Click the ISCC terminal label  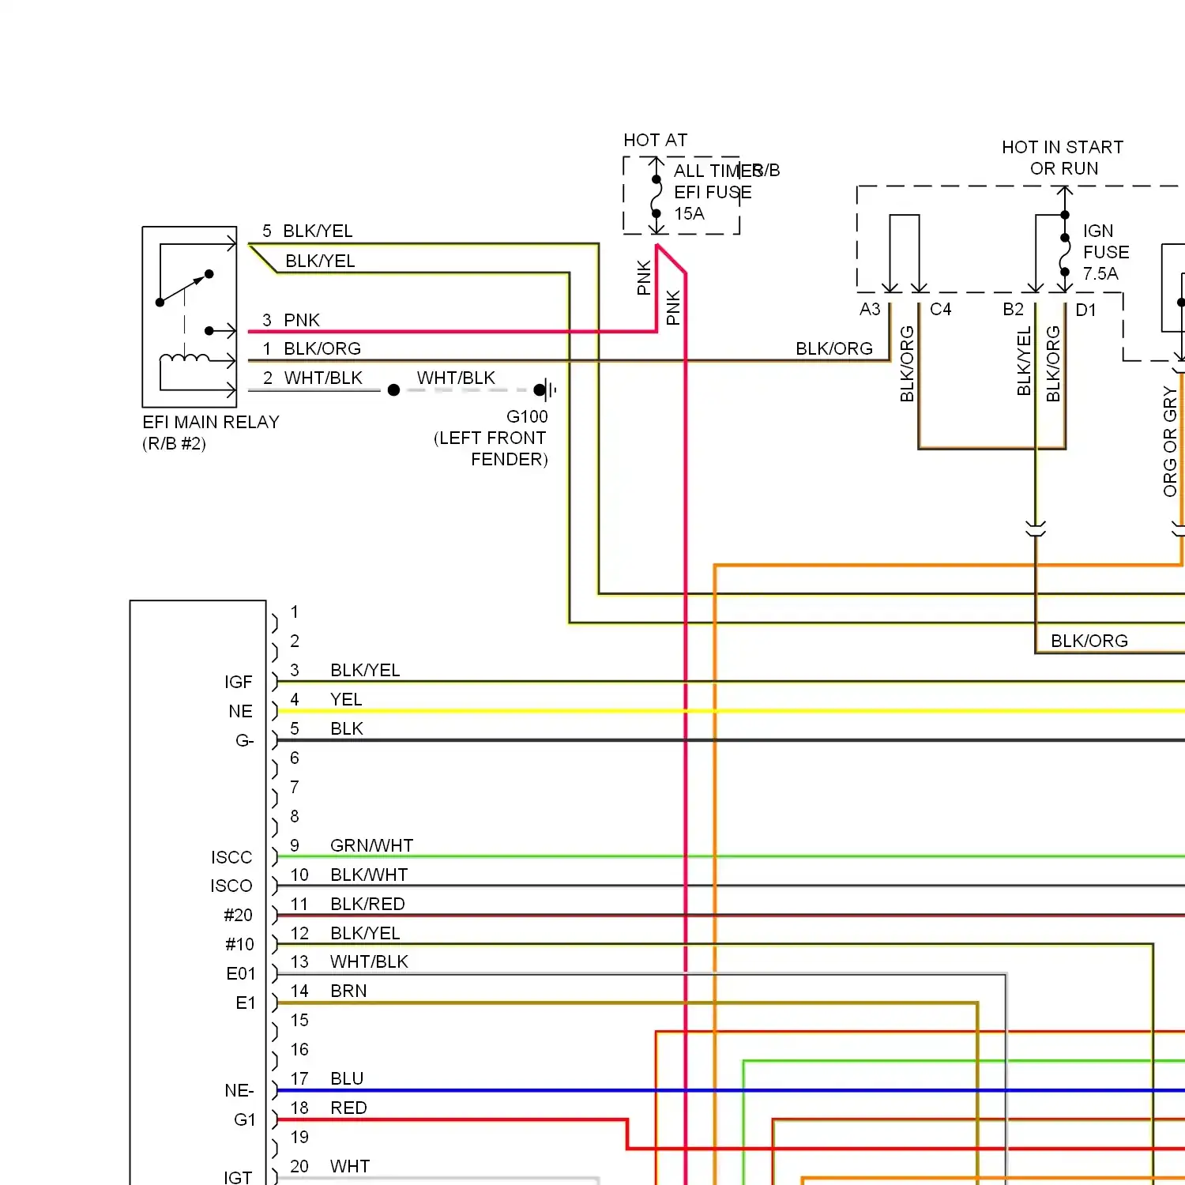(231, 857)
